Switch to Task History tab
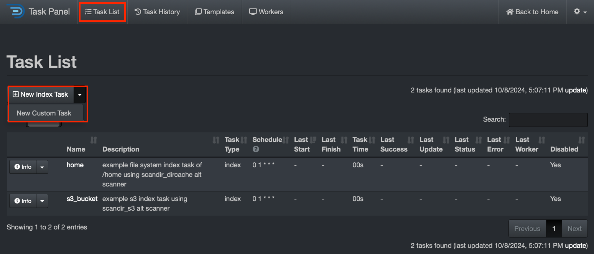 click(157, 12)
